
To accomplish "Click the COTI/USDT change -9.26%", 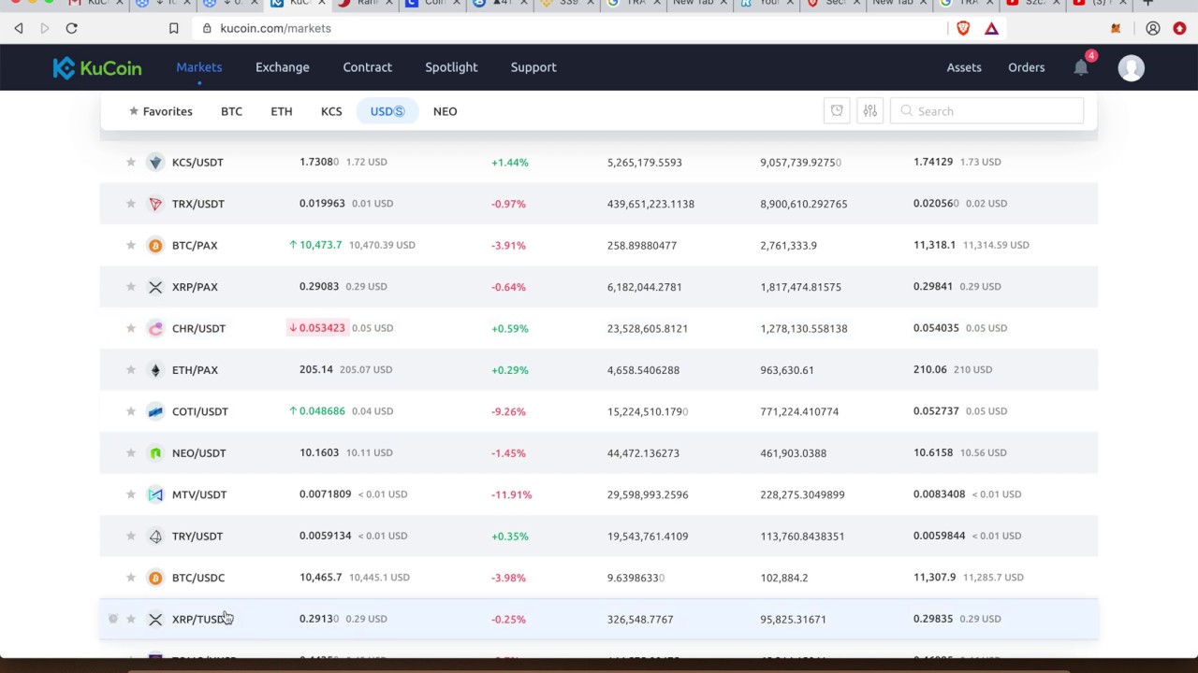I will [508, 411].
